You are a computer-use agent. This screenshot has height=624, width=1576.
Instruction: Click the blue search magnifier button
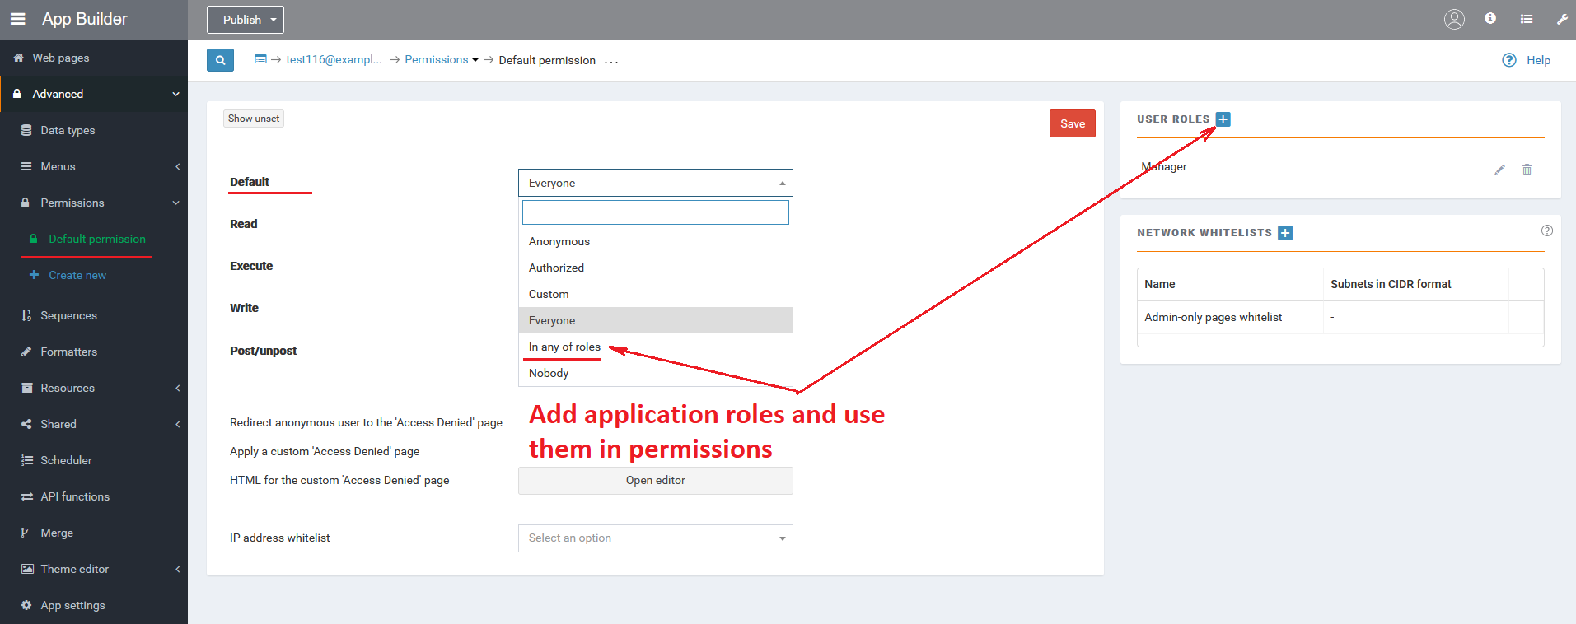coord(220,60)
